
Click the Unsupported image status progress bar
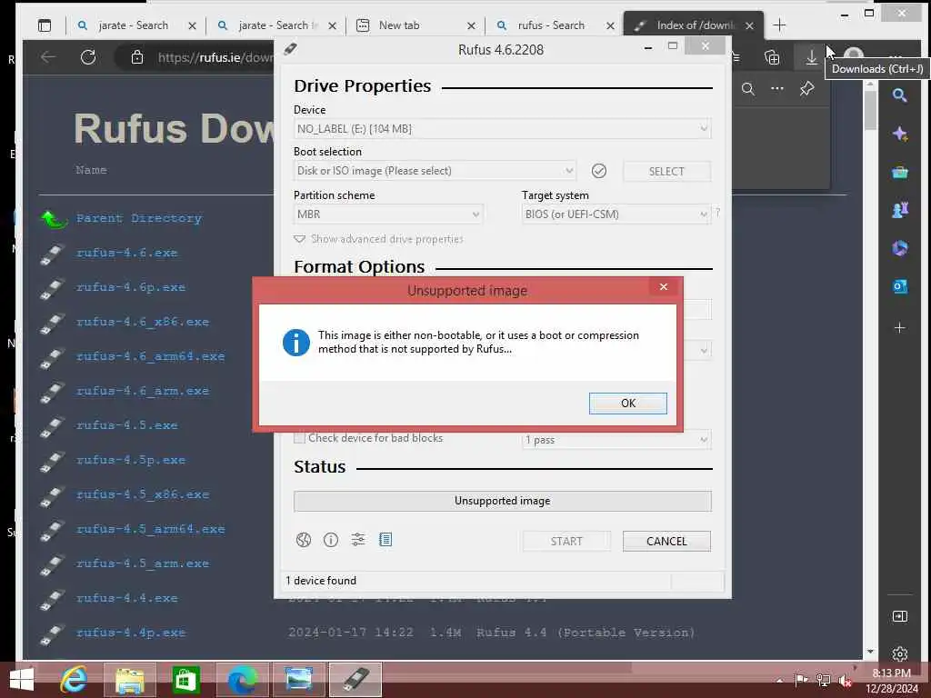pos(502,501)
